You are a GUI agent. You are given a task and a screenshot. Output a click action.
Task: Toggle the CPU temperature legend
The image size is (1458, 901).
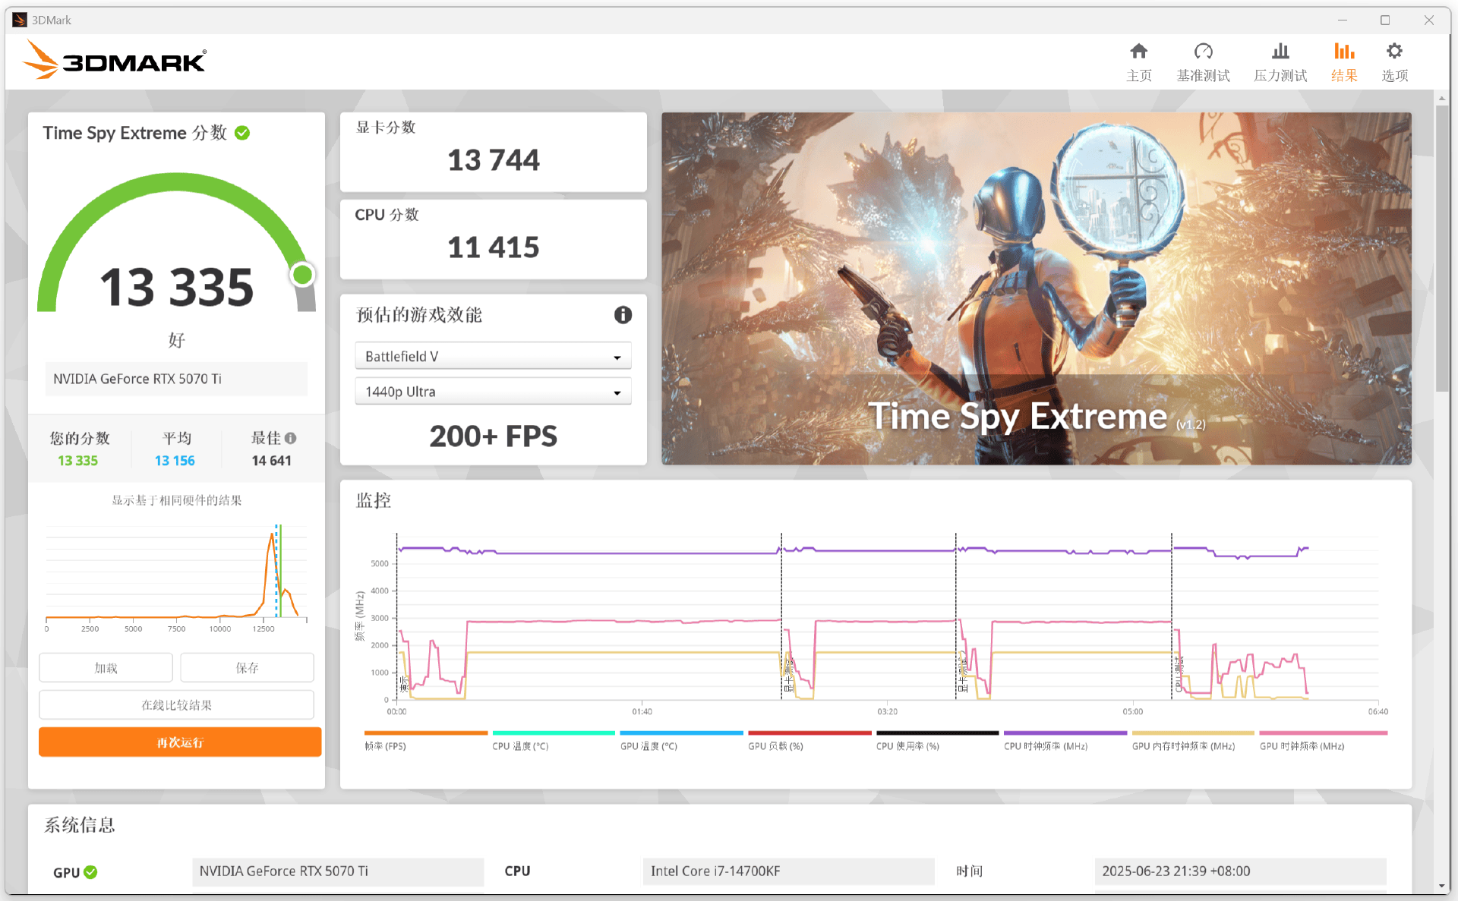554,741
